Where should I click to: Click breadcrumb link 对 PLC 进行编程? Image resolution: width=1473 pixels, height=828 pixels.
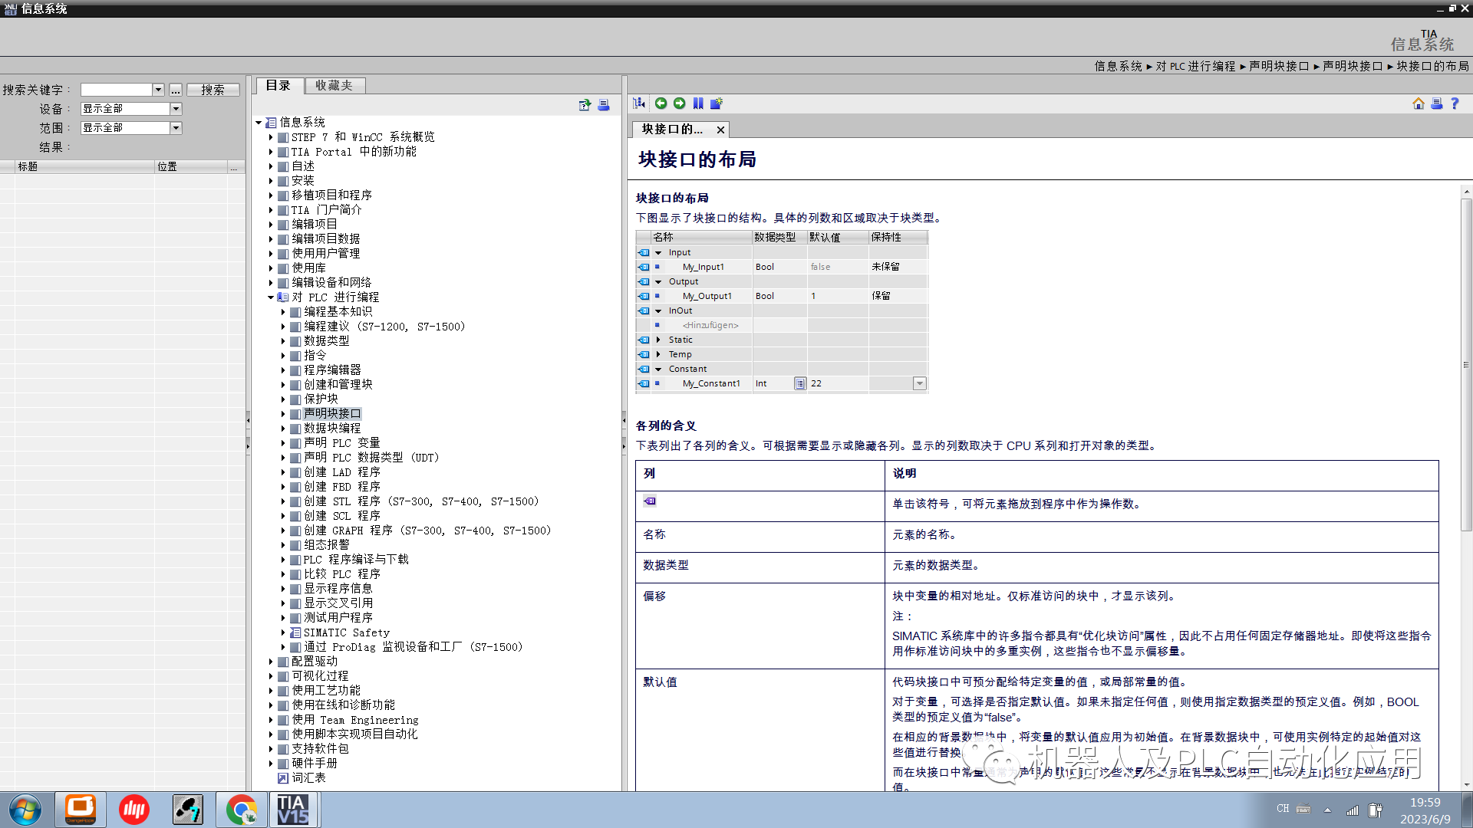(1196, 67)
